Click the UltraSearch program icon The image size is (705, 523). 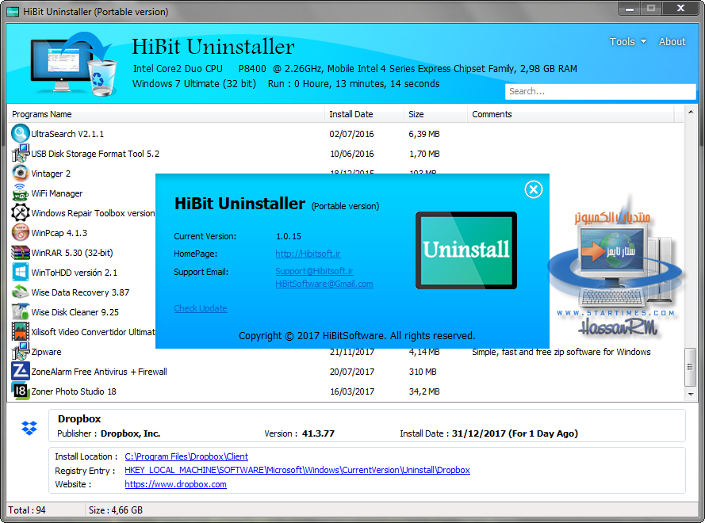[20, 133]
